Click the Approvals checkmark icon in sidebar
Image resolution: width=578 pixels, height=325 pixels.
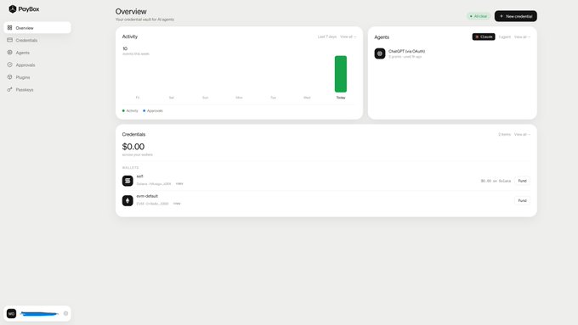(x=10, y=64)
